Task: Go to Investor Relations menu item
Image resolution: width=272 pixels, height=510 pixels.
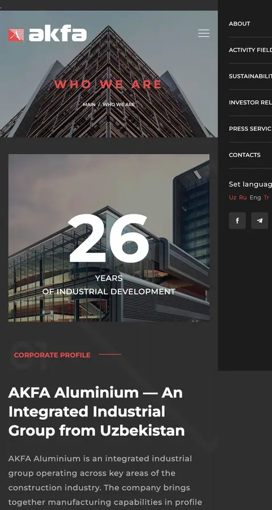Action: (x=250, y=103)
